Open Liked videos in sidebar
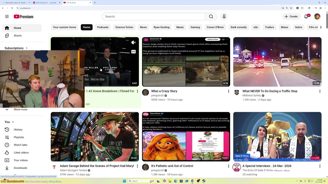 pyautogui.click(x=22, y=153)
